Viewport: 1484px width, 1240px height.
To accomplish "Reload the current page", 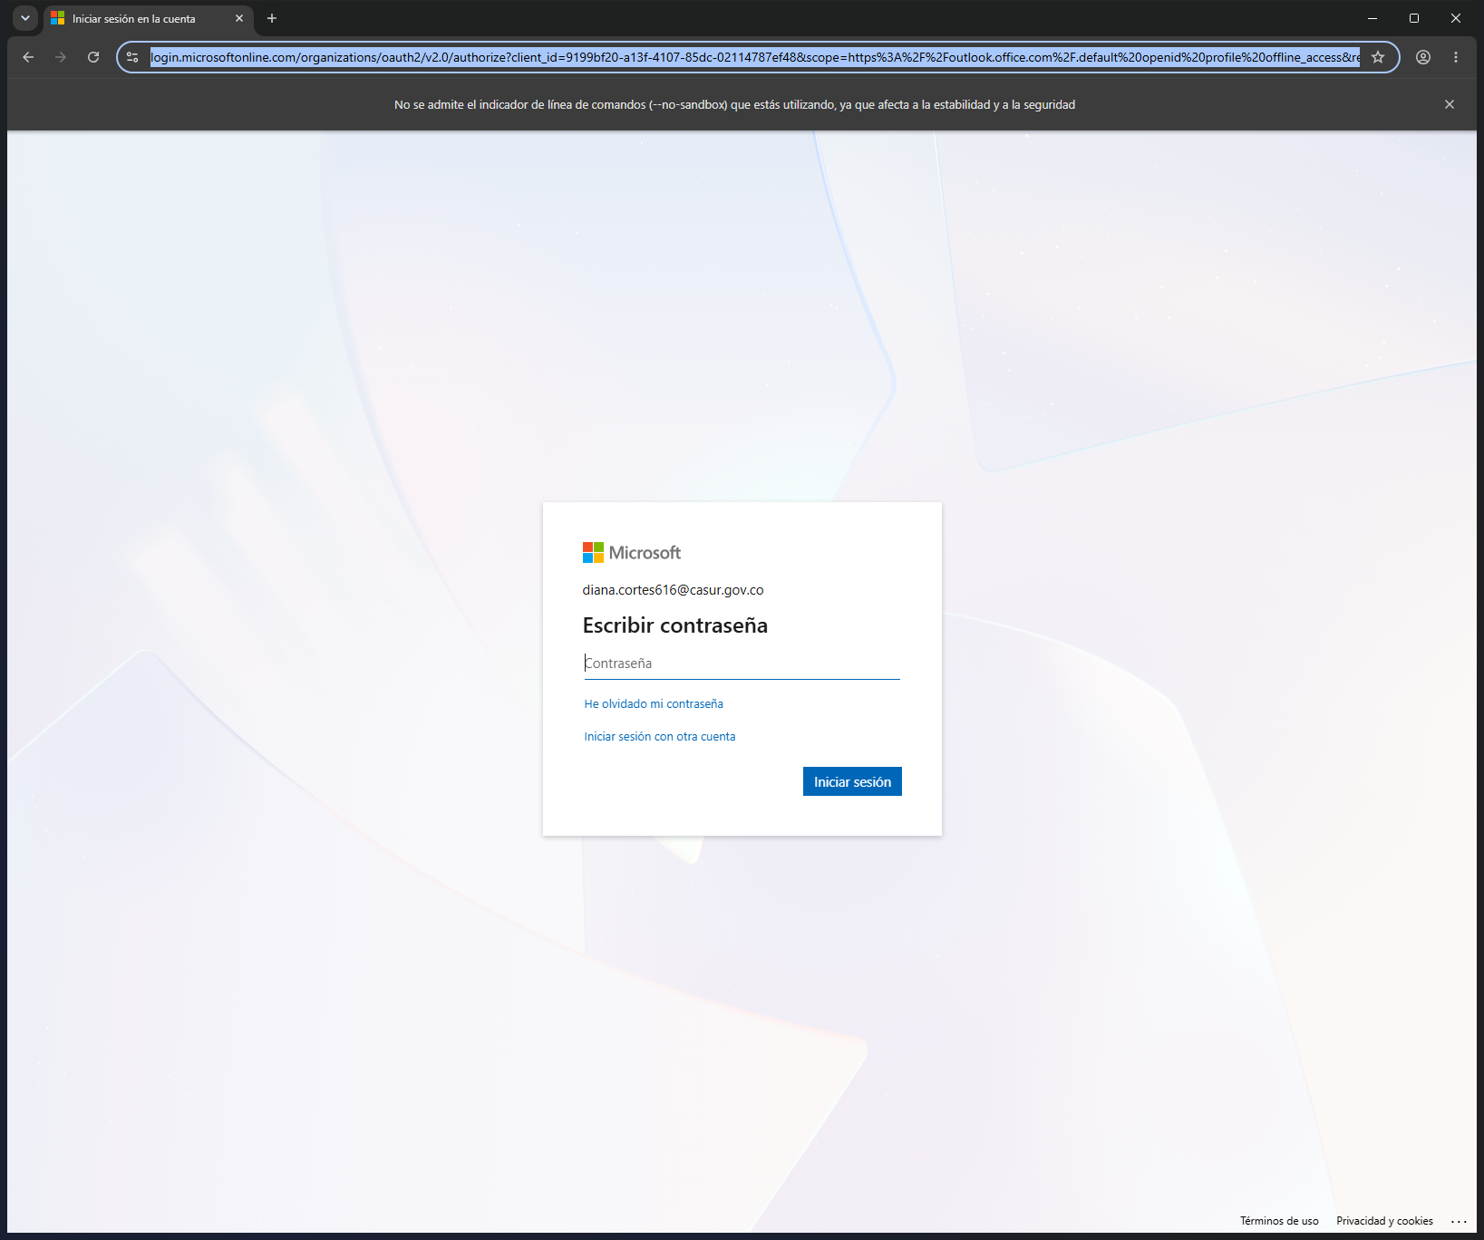I will click(x=93, y=57).
